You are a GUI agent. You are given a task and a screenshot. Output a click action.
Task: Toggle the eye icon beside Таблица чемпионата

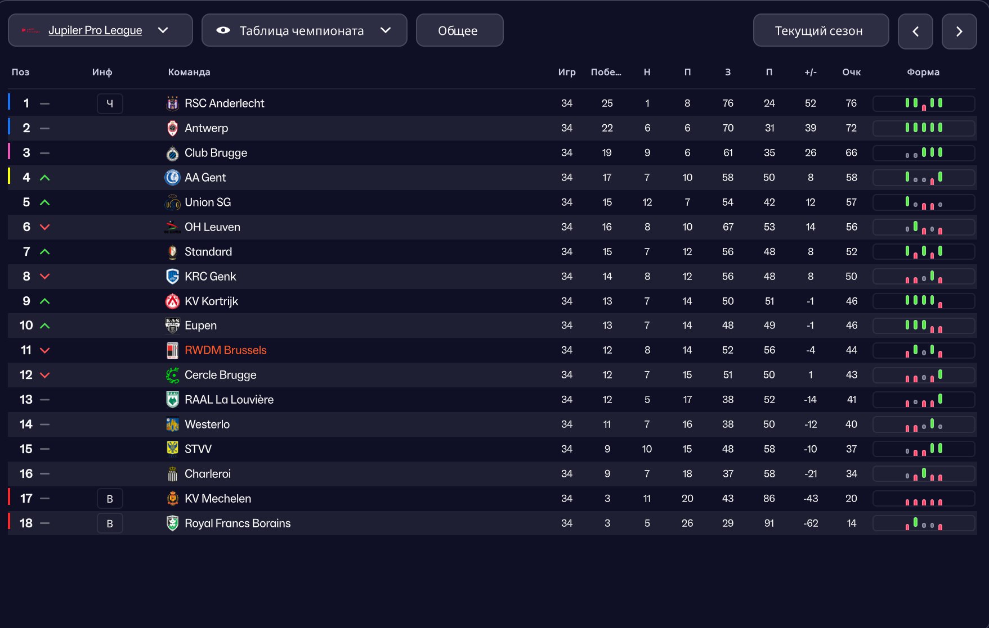pos(223,30)
